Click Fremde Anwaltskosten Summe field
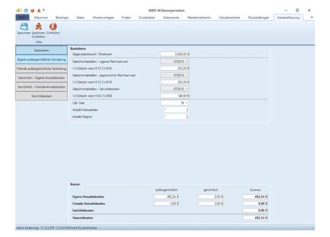The image size is (330, 237). [x=255, y=203]
